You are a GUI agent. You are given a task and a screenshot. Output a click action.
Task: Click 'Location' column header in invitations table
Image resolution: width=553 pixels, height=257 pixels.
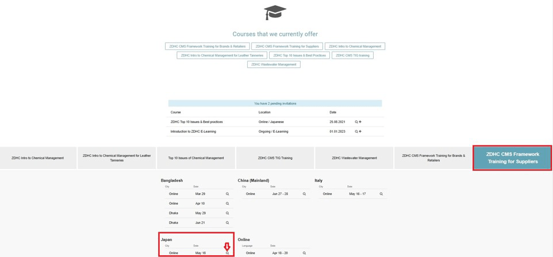click(264, 113)
